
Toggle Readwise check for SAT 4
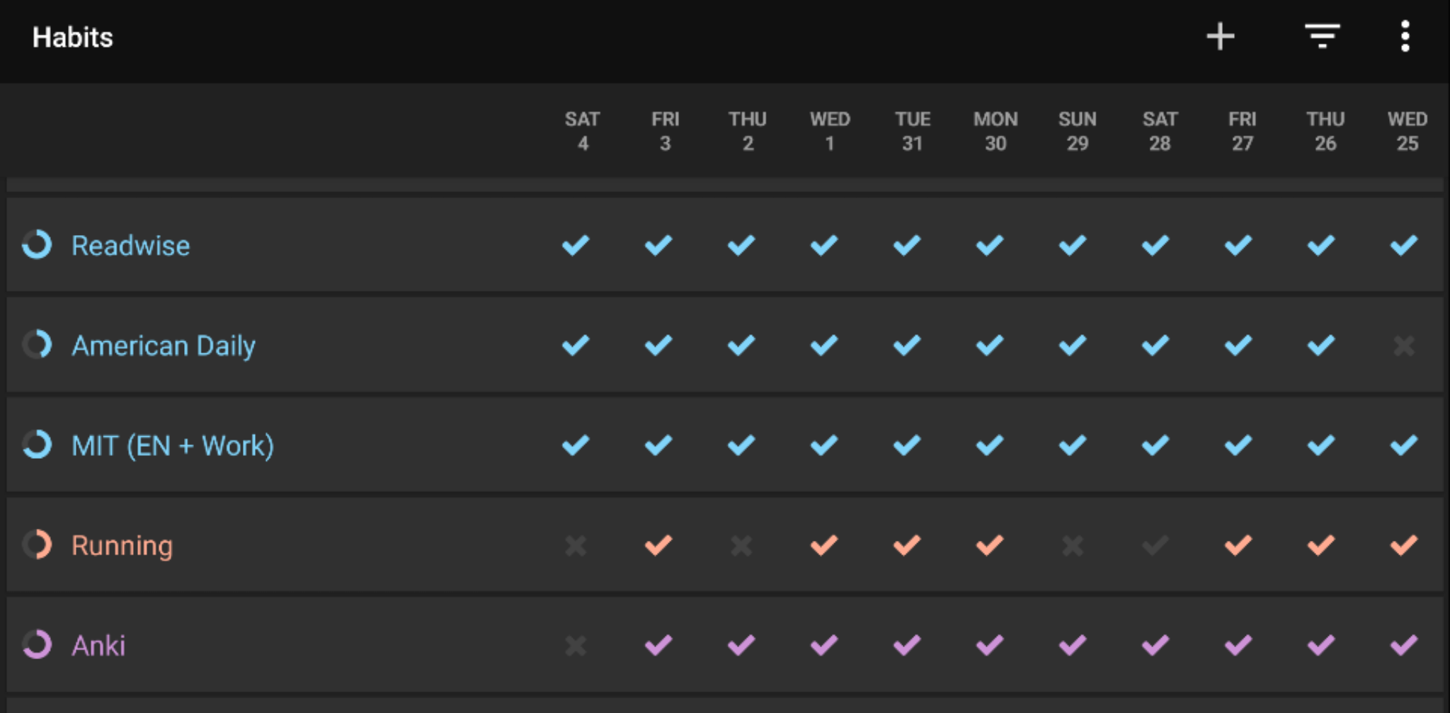576,245
